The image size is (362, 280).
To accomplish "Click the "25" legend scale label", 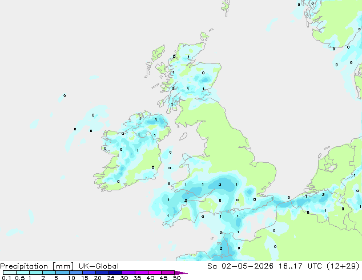I will tap(111, 278).
